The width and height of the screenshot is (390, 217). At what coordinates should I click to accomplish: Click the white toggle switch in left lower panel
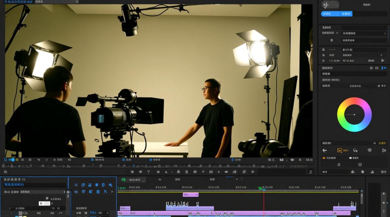coord(44,203)
